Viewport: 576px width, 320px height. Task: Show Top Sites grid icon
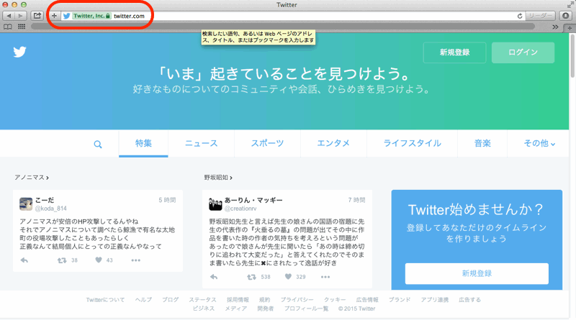[x=22, y=27]
